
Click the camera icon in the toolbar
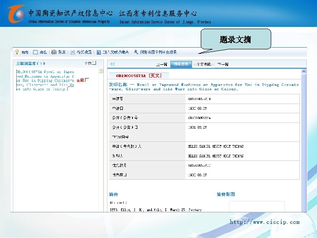coord(54,52)
